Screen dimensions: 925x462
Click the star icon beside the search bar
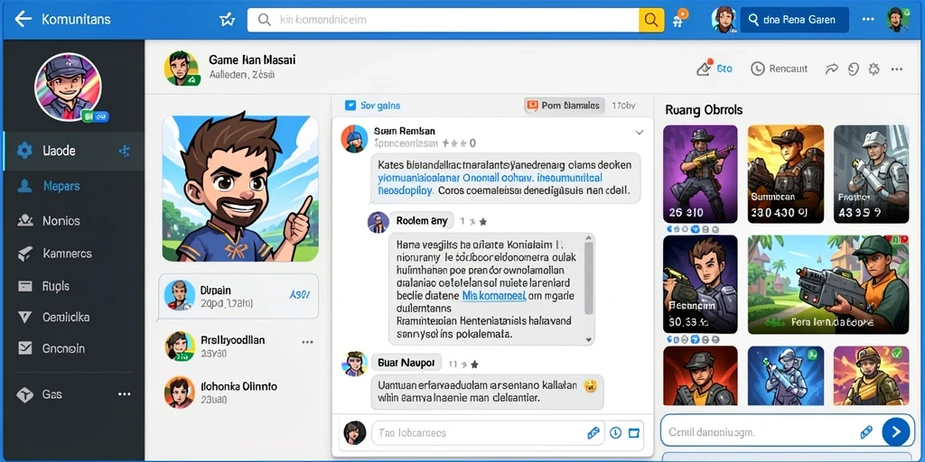[x=227, y=20]
